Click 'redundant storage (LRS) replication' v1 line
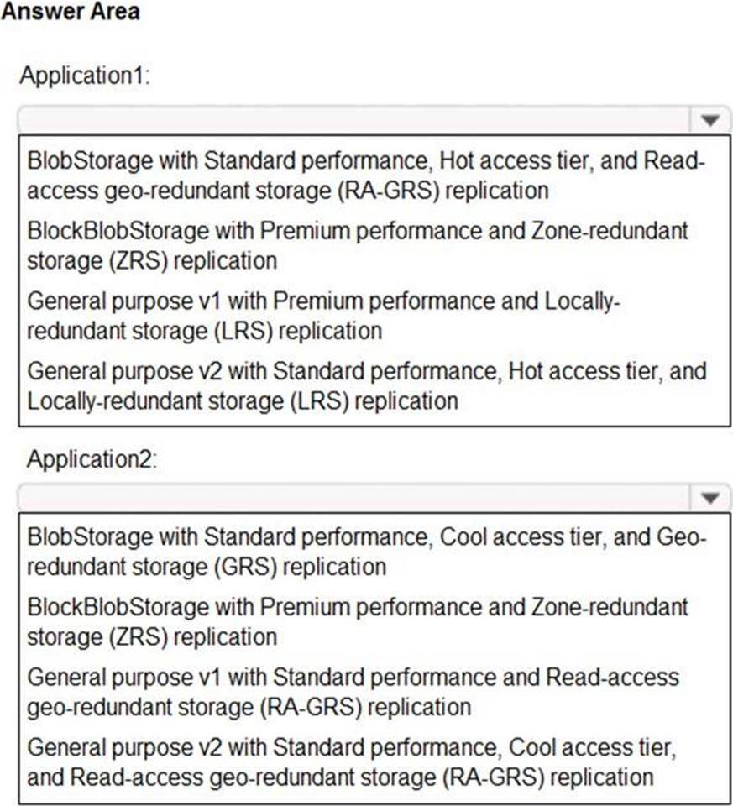The width and height of the screenshot is (733, 806). 205,331
